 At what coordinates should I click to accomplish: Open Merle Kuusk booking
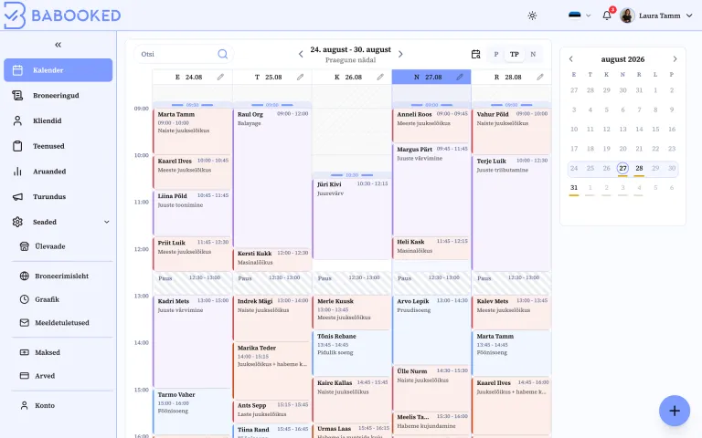pyautogui.click(x=352, y=312)
